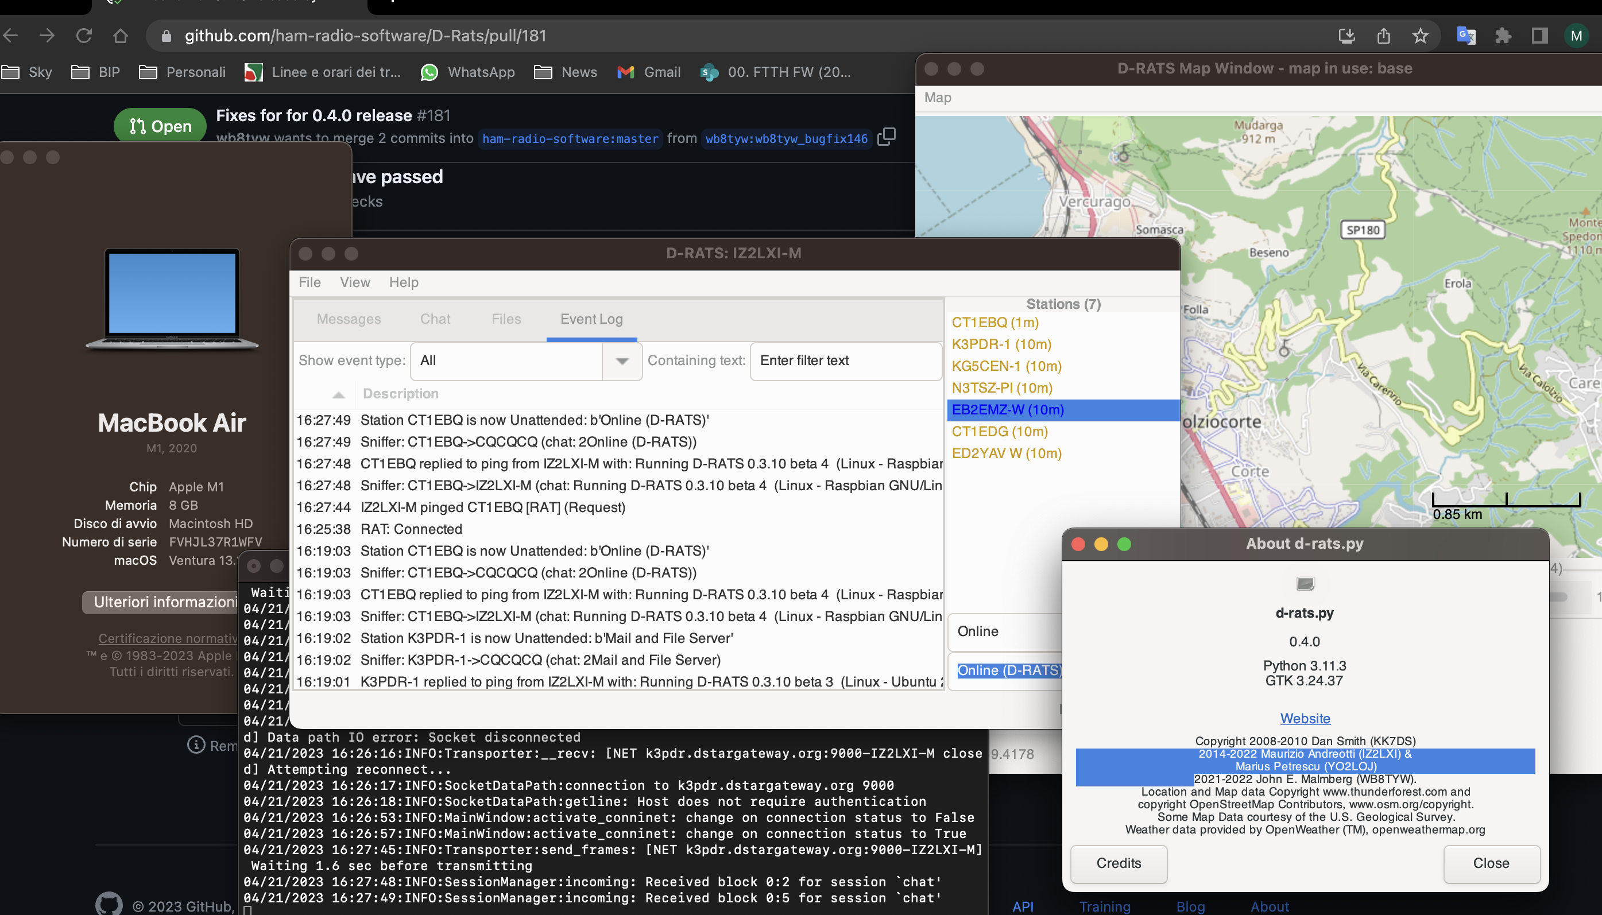1602x915 pixels.
Task: Open the Online status selector
Action: point(1005,631)
